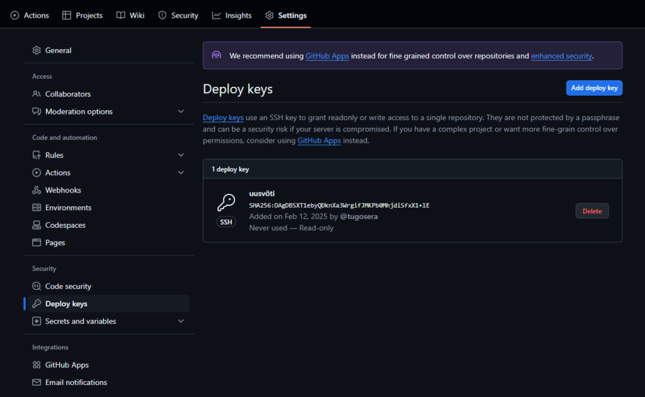This screenshot has height=397, width=645.
Task: Click the Copilot icon in recommendation banner
Action: coord(217,55)
